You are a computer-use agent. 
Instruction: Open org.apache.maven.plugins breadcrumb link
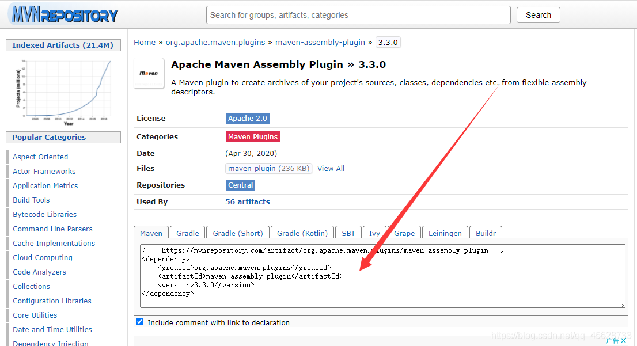point(215,42)
